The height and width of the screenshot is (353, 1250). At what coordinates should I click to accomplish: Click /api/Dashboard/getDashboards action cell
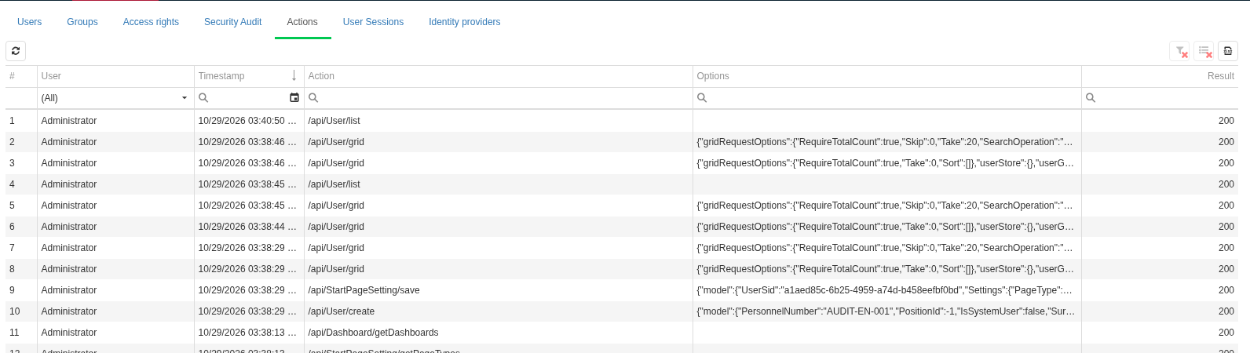(x=498, y=333)
